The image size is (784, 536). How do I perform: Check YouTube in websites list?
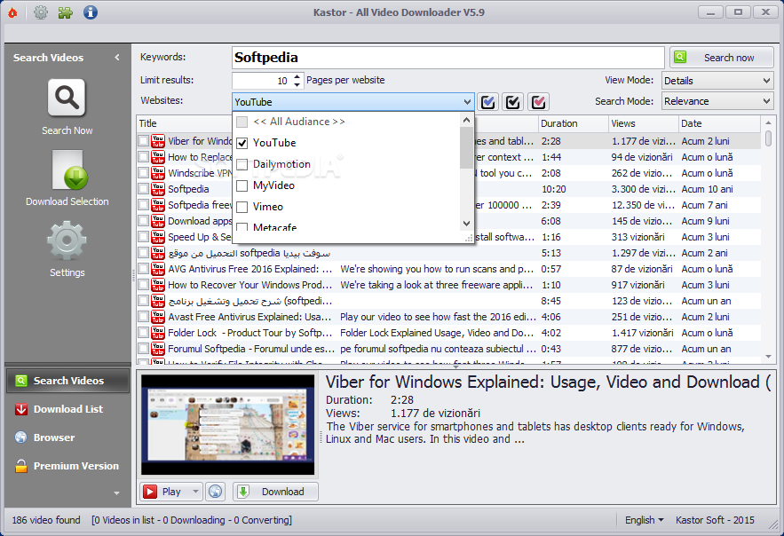(x=242, y=143)
